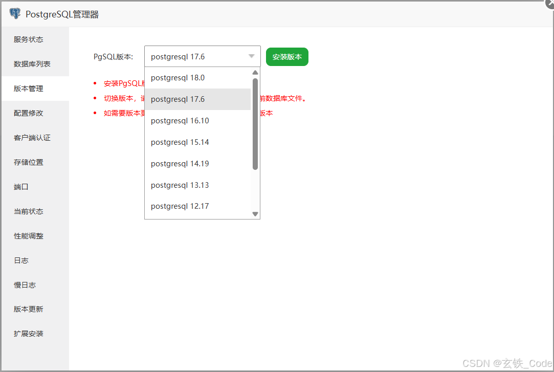Choose postgresql 18.0 from the list

197,78
